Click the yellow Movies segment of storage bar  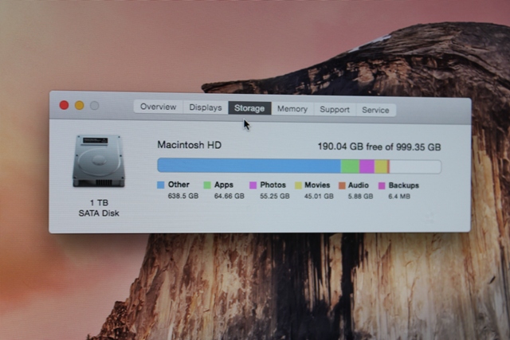pos(381,166)
